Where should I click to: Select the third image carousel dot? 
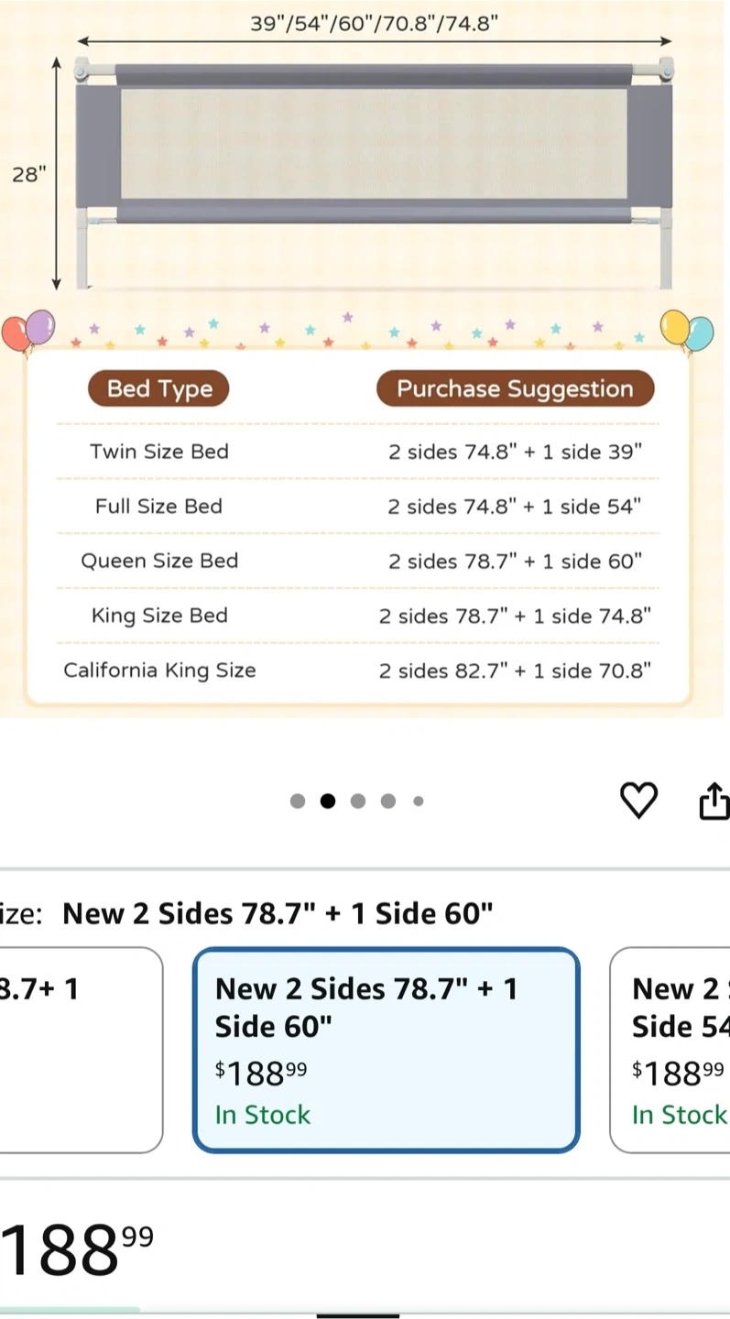tap(358, 801)
